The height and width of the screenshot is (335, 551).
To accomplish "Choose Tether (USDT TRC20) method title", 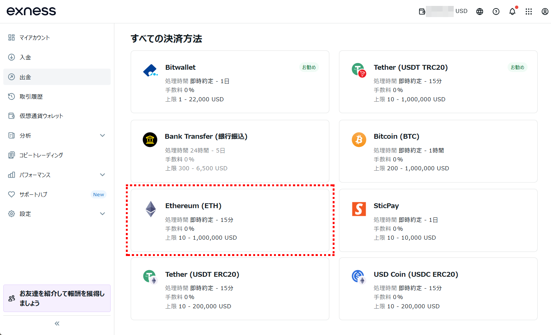I will [411, 68].
